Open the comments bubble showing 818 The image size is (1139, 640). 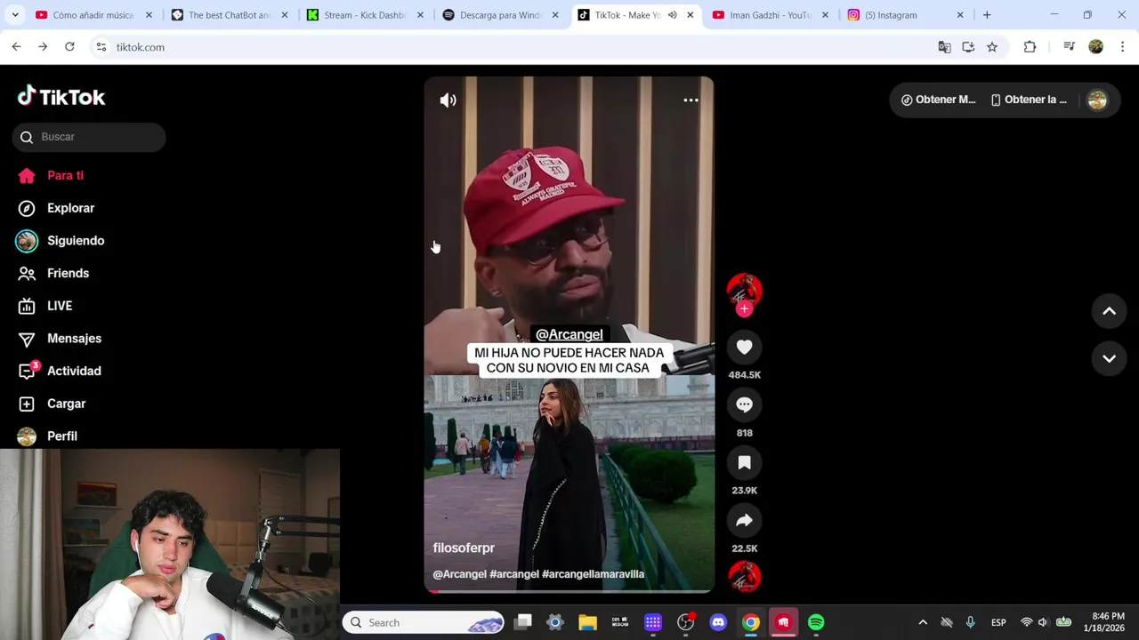click(745, 405)
